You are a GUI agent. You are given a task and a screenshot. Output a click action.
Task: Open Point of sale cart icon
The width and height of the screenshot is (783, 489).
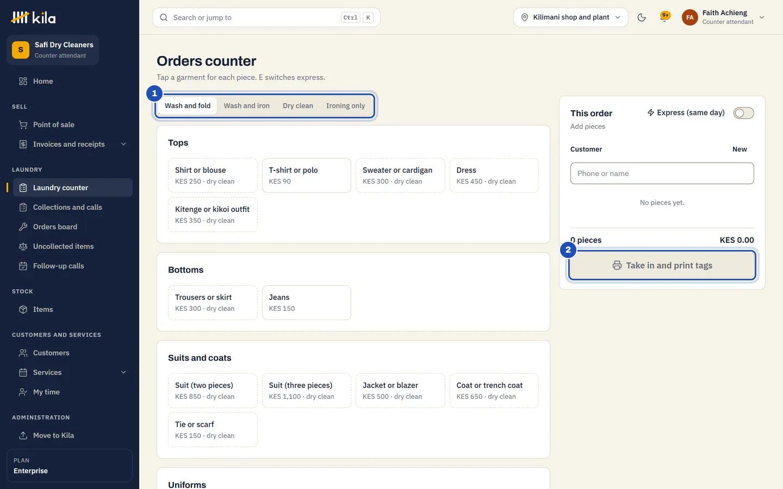(23, 124)
